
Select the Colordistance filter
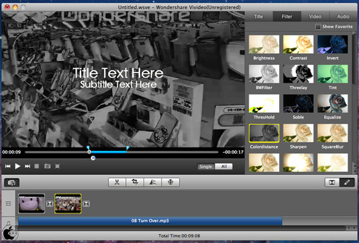tap(264, 133)
